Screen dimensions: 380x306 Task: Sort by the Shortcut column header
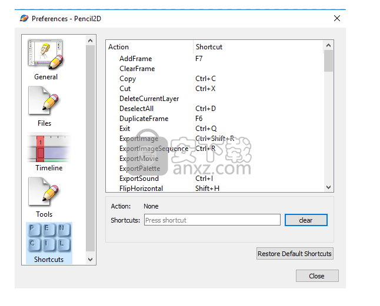point(258,47)
